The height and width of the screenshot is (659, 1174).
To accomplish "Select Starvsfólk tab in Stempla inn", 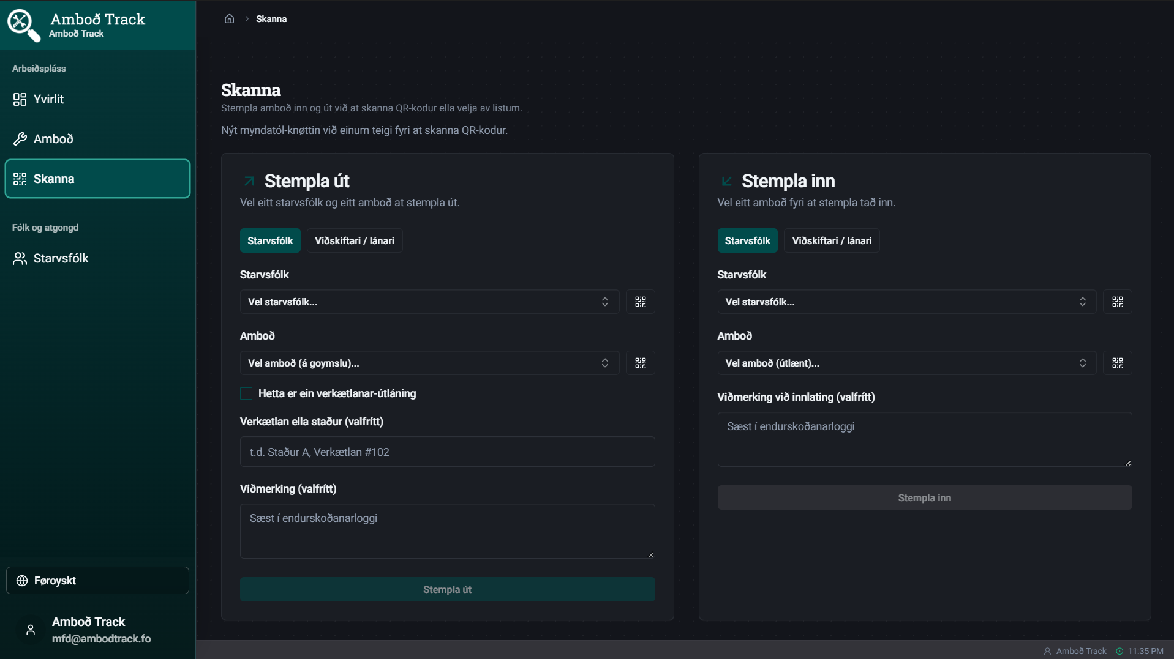I will pyautogui.click(x=747, y=240).
